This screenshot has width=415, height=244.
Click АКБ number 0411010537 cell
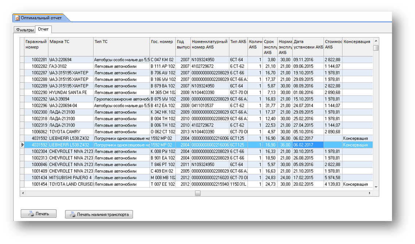click(x=210, y=106)
